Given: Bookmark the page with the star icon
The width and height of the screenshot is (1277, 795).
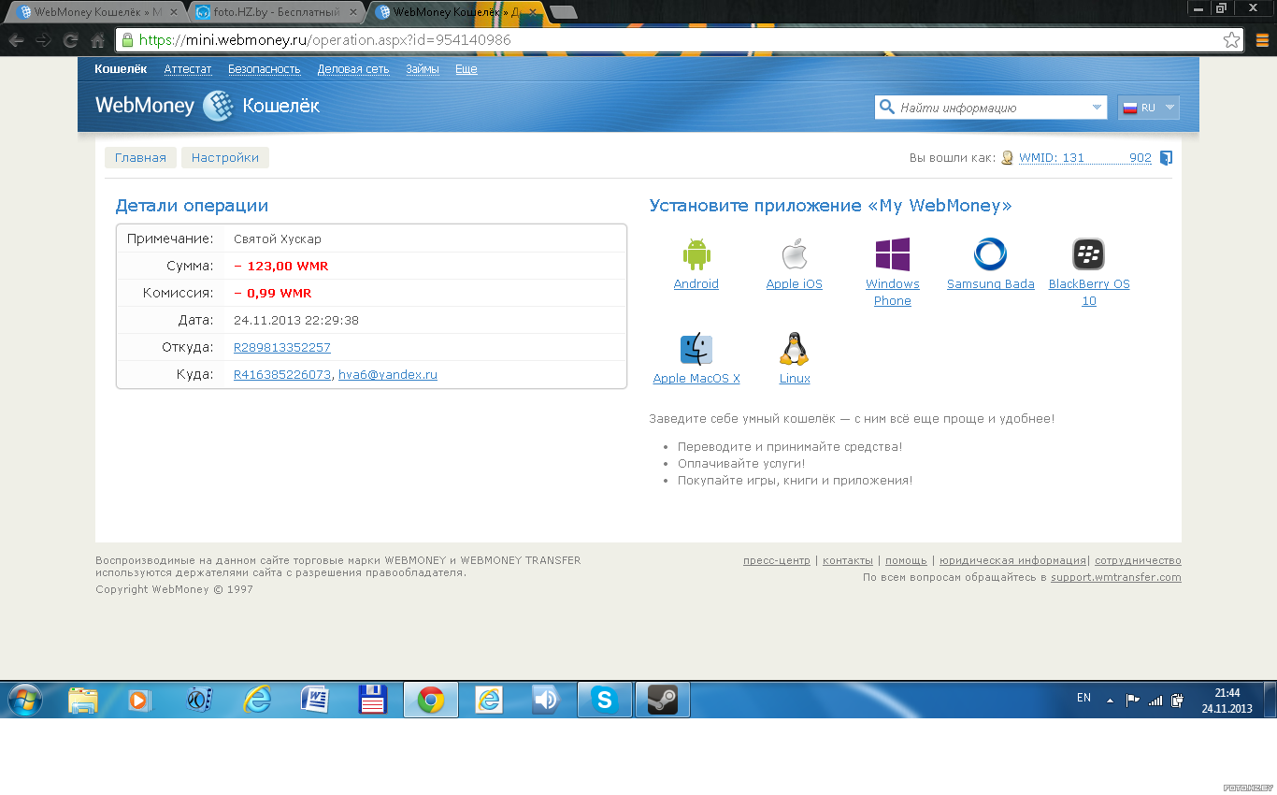Looking at the screenshot, I should pyautogui.click(x=1231, y=40).
